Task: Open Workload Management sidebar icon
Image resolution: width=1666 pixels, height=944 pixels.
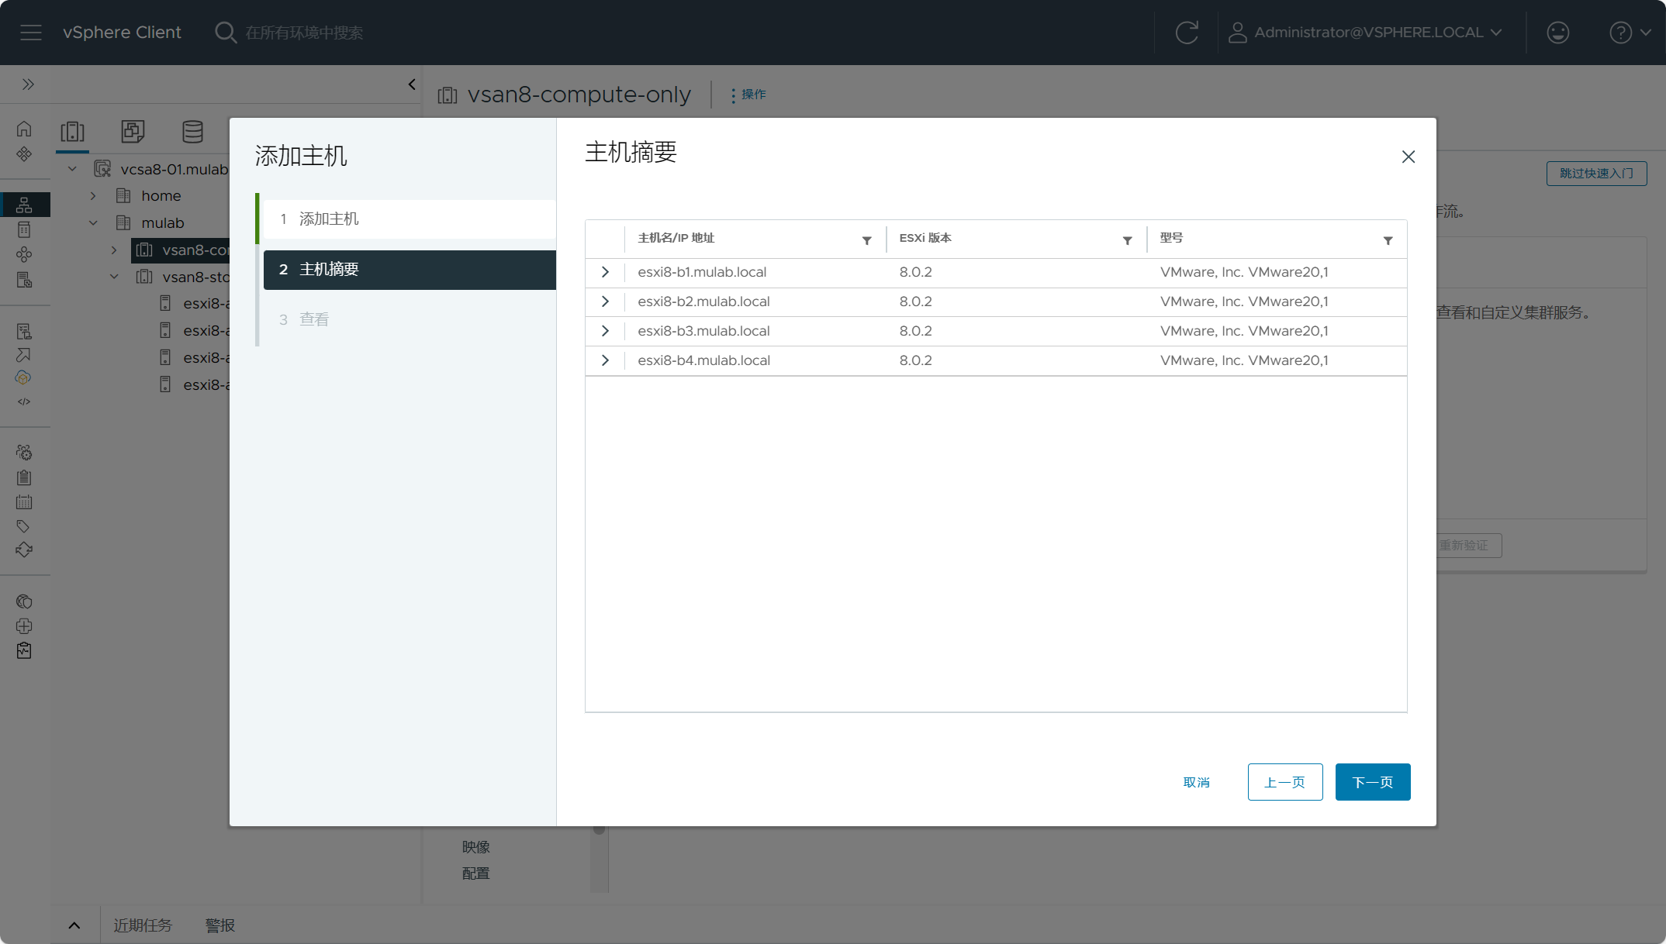Action: (24, 254)
